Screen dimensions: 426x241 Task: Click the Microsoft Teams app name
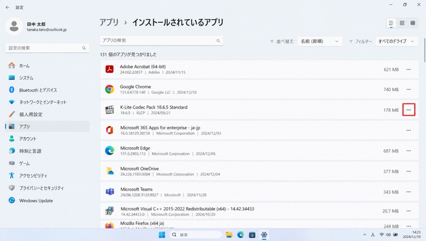137,189
